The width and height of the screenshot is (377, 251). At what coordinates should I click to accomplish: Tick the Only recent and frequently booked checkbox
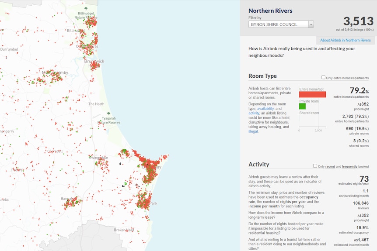pos(315,166)
